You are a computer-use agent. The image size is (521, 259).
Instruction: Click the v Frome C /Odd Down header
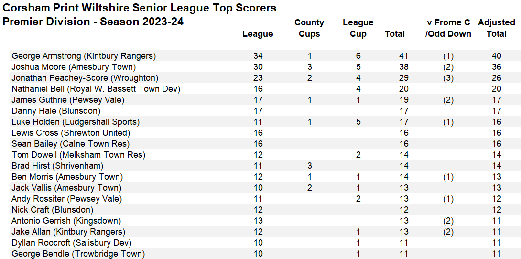tap(448, 28)
